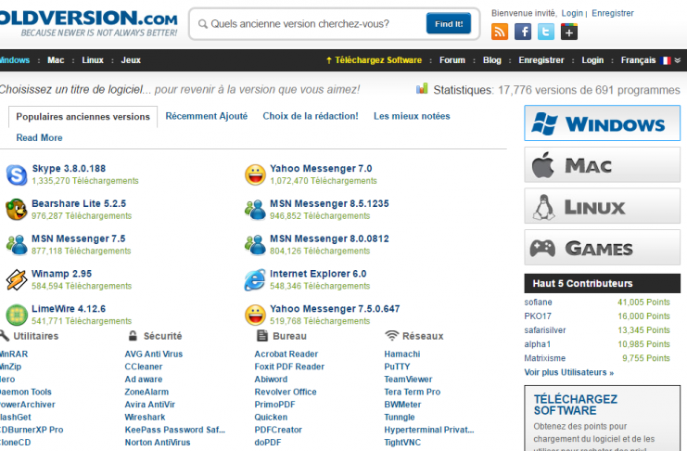Open the Wireshark link
The height and width of the screenshot is (451, 687).
pyautogui.click(x=145, y=418)
